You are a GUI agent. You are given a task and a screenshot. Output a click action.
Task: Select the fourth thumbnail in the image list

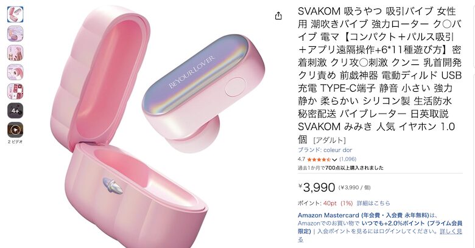(x=15, y=72)
